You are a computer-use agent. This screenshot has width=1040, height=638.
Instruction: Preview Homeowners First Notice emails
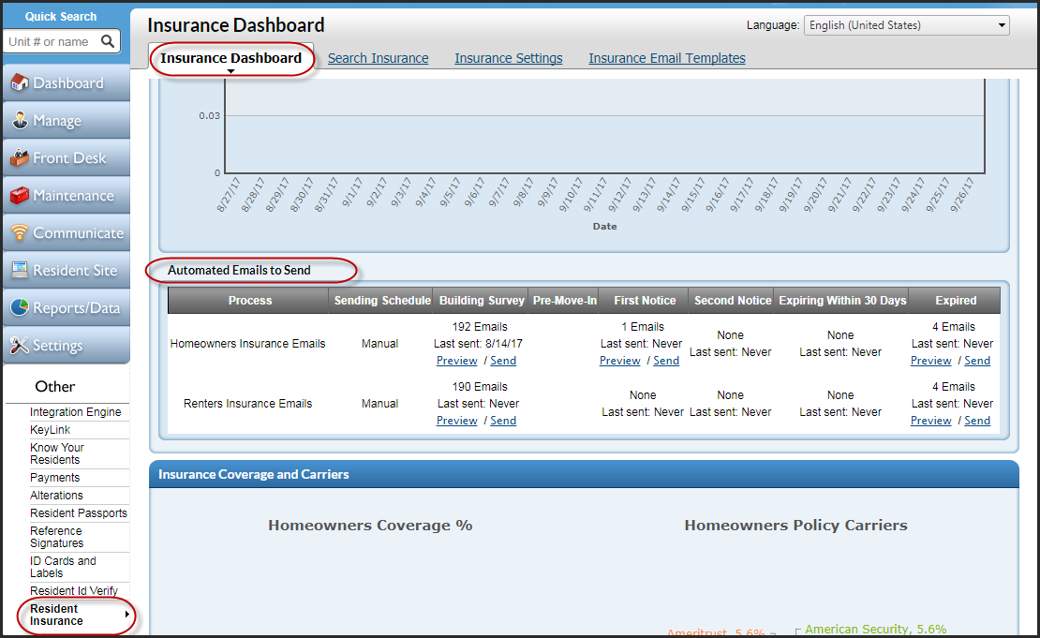pyautogui.click(x=619, y=361)
